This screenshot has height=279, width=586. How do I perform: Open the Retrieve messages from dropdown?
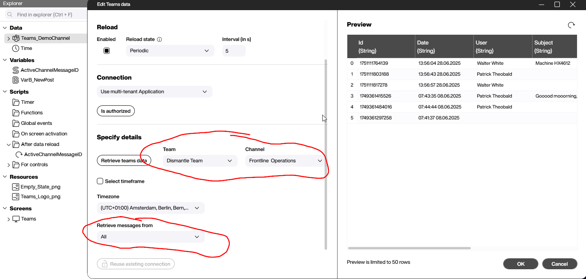click(x=151, y=237)
